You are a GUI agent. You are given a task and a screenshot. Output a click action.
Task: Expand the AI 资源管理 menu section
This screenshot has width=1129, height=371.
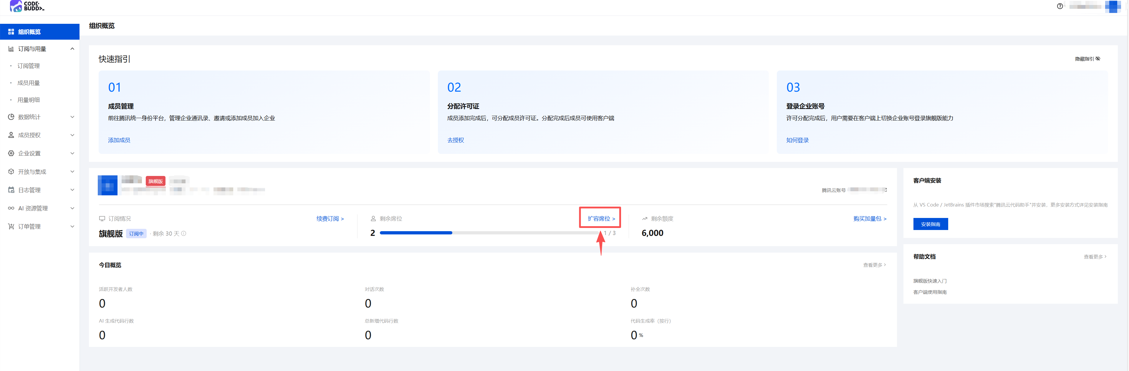[x=72, y=209]
